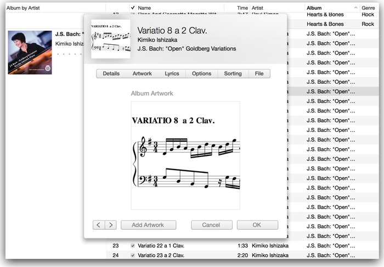Click the small artwork thumbnail in dialog header

click(111, 39)
